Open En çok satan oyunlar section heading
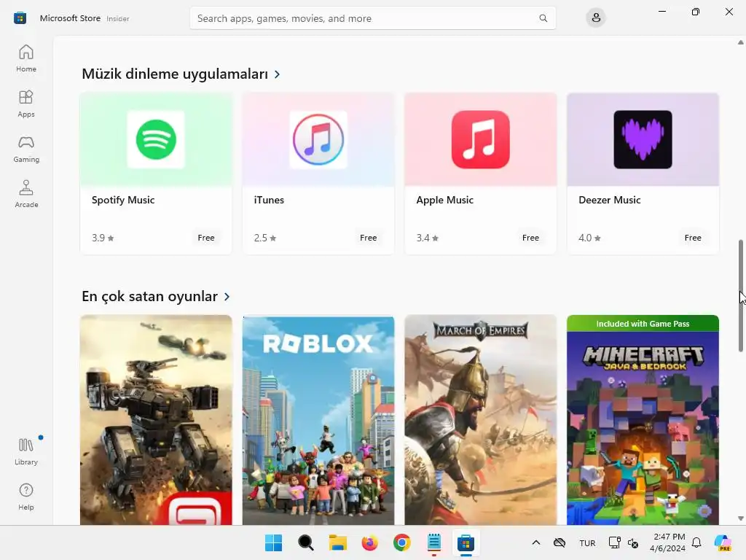This screenshot has height=560, width=746. (x=149, y=296)
